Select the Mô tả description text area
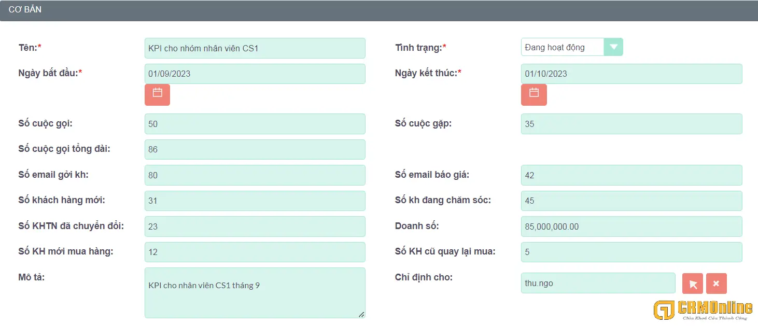Screen dimensions: 758x326 255,292
